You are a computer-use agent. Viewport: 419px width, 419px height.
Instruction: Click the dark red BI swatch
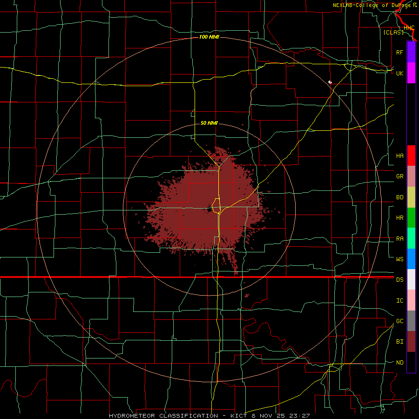[411, 342]
